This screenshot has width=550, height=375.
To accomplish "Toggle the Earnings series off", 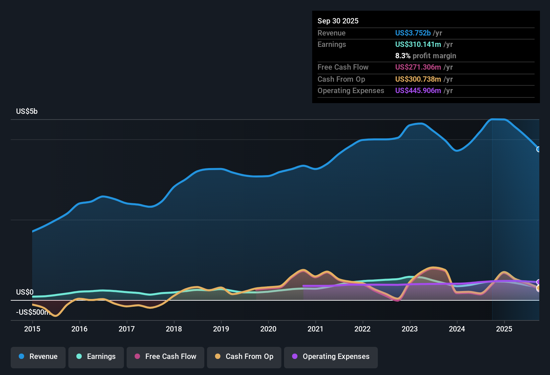I will pyautogui.click(x=96, y=357).
